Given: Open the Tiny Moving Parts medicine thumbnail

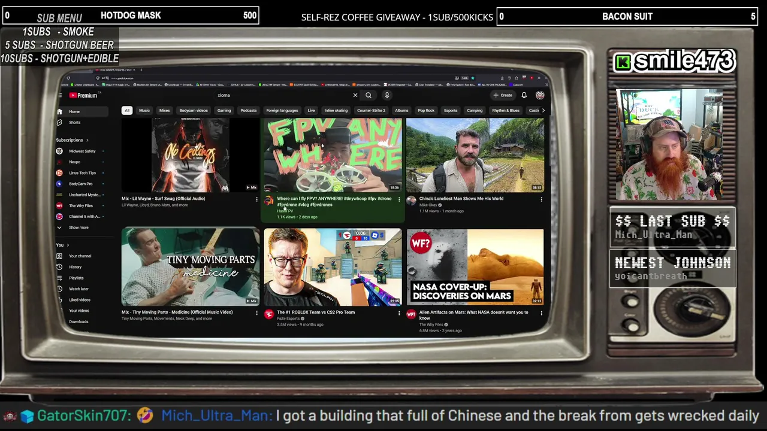Looking at the screenshot, I should (191, 267).
